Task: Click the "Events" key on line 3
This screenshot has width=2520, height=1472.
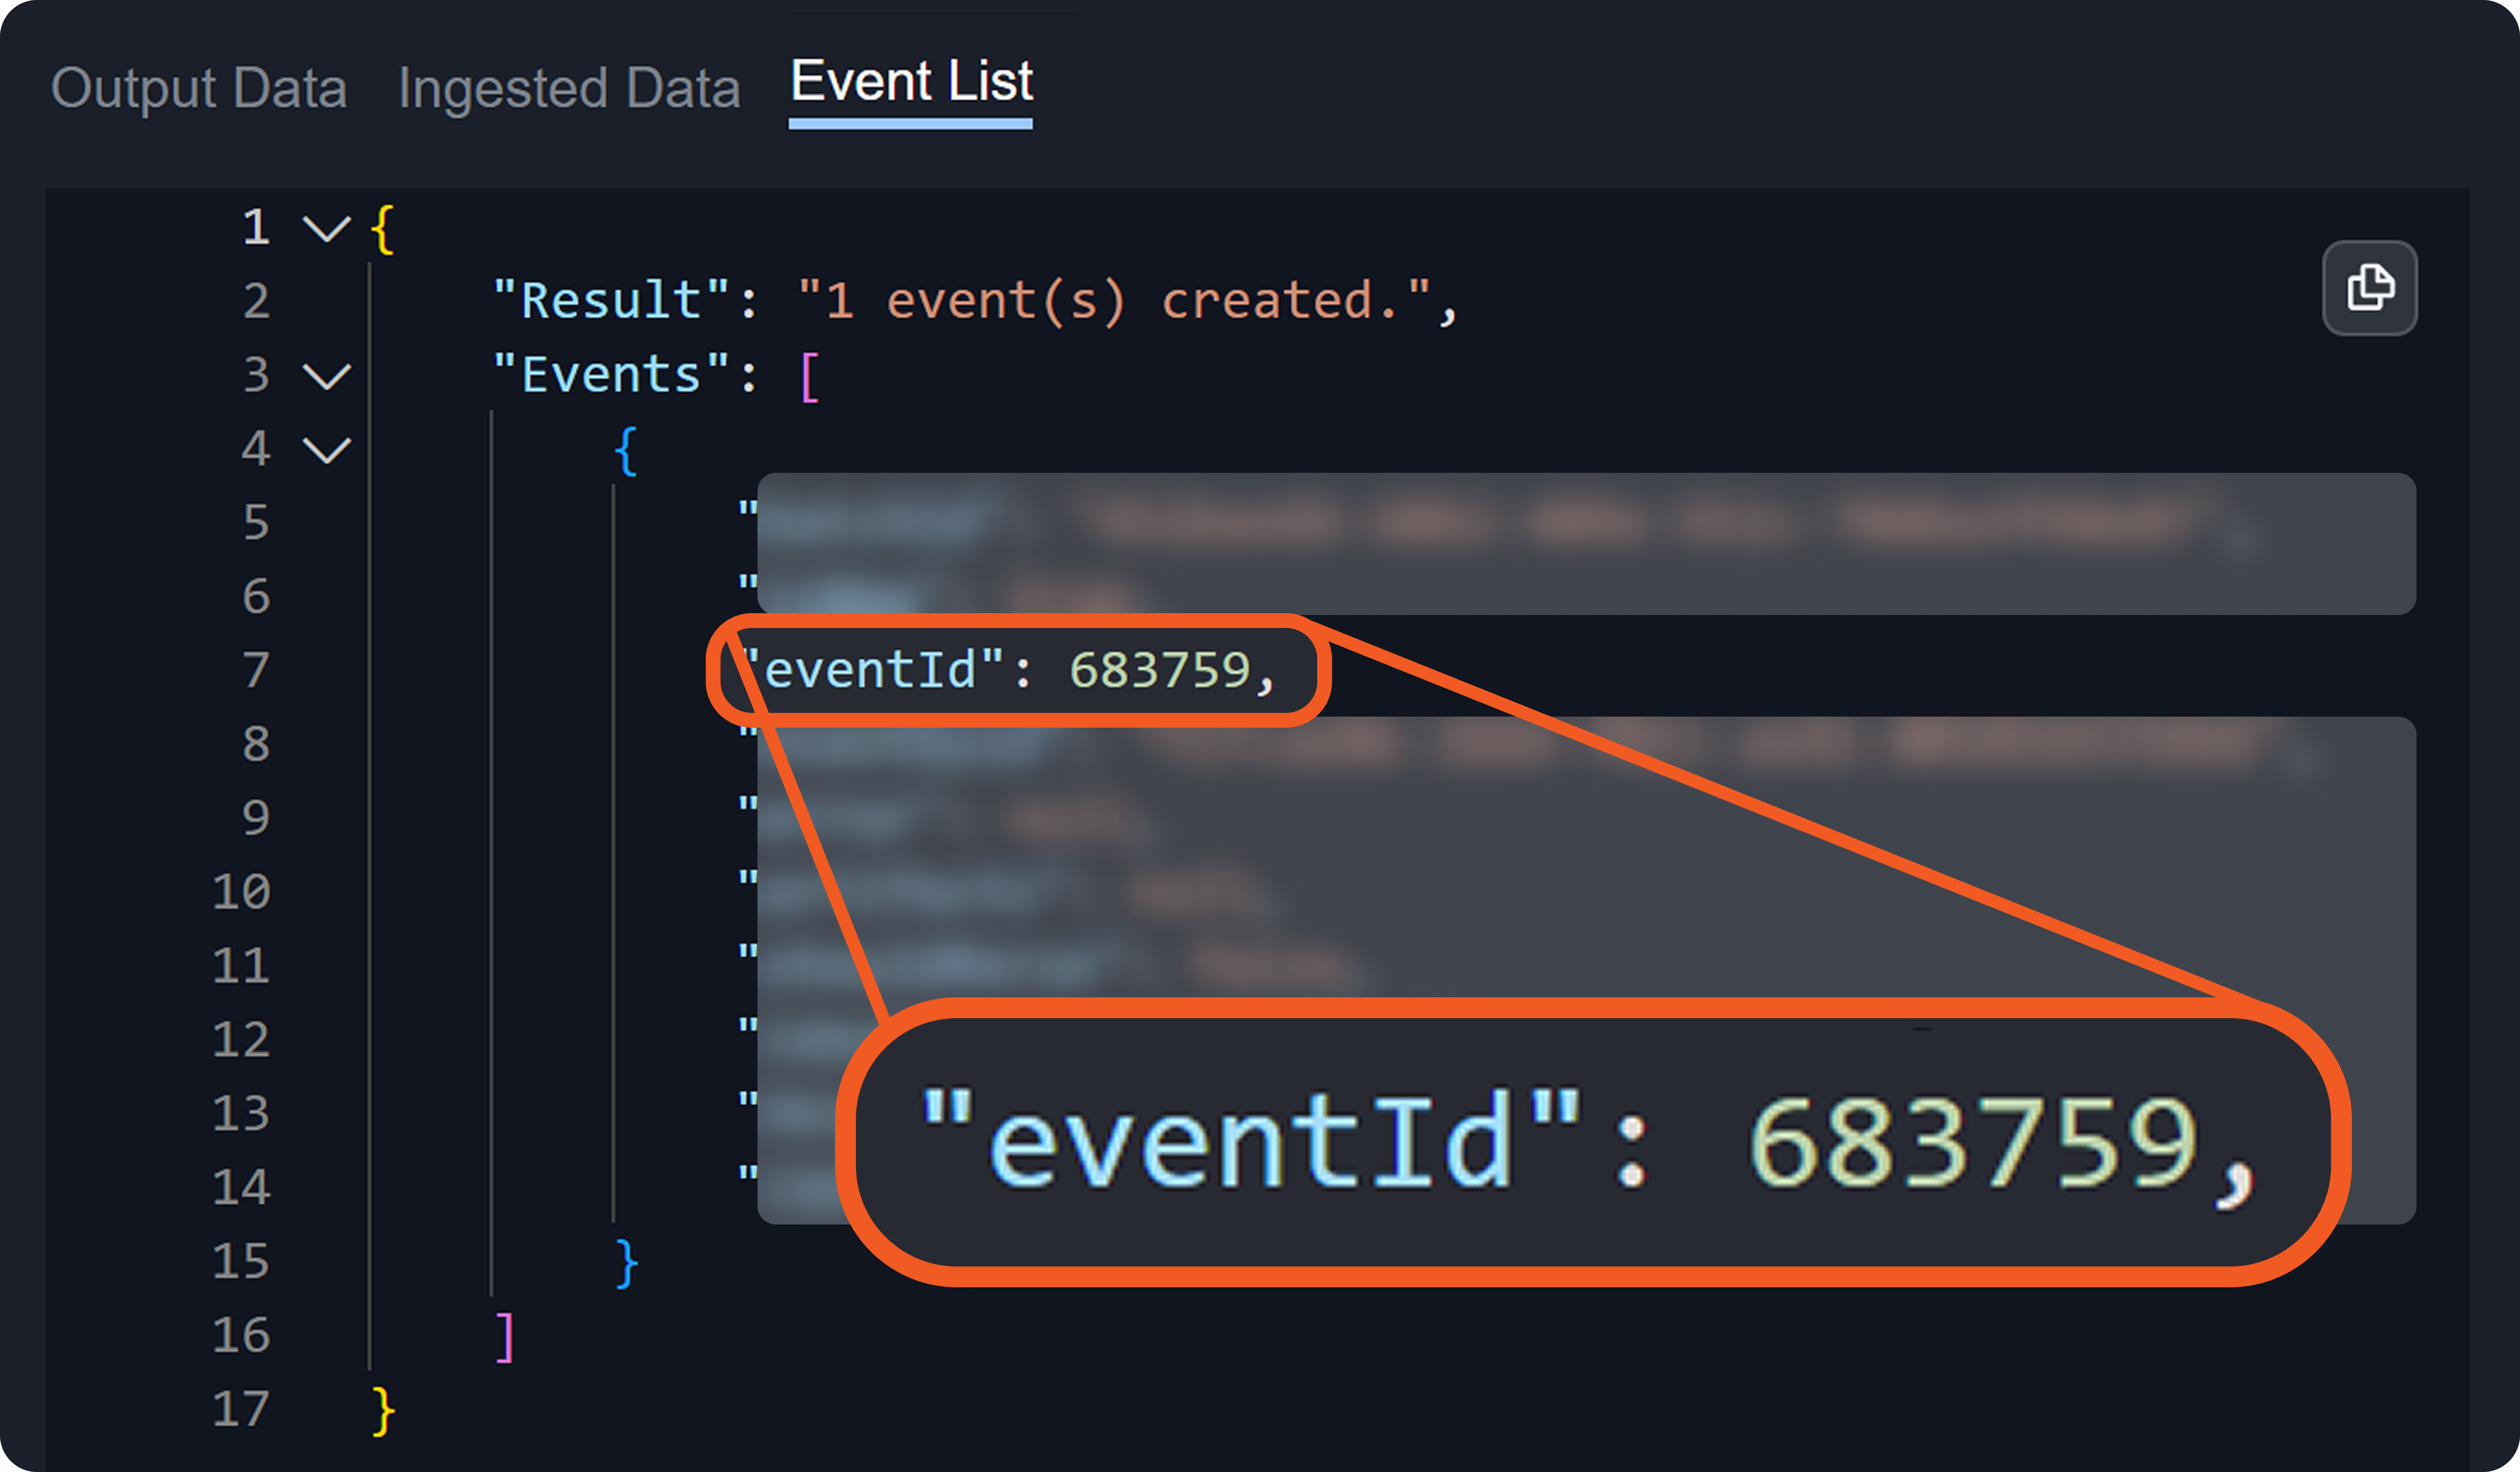Action: (611, 375)
